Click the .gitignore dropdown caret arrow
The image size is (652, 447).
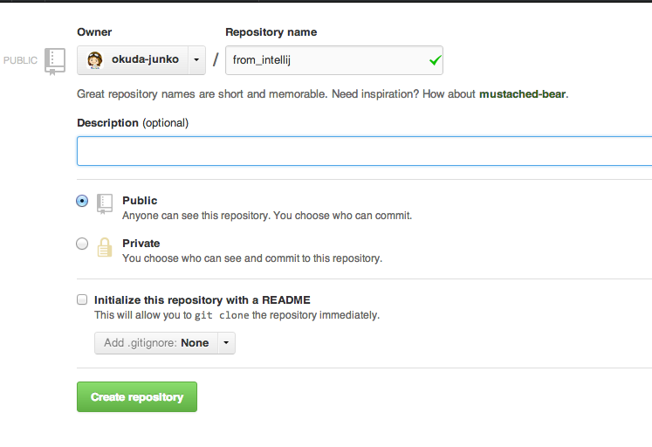(x=225, y=343)
